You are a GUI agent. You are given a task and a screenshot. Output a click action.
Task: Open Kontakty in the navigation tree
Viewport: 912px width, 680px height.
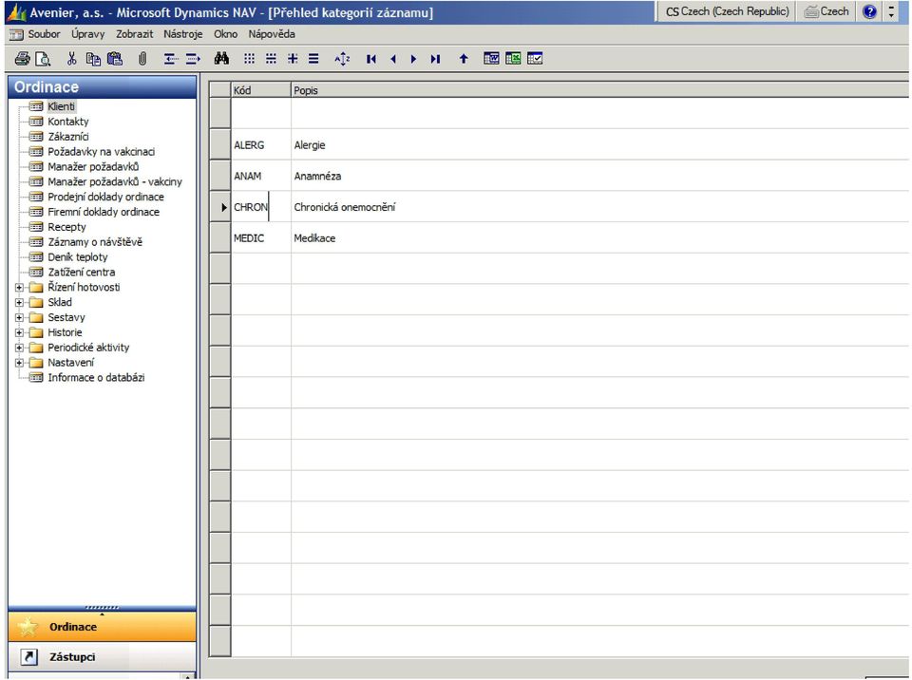pos(68,122)
